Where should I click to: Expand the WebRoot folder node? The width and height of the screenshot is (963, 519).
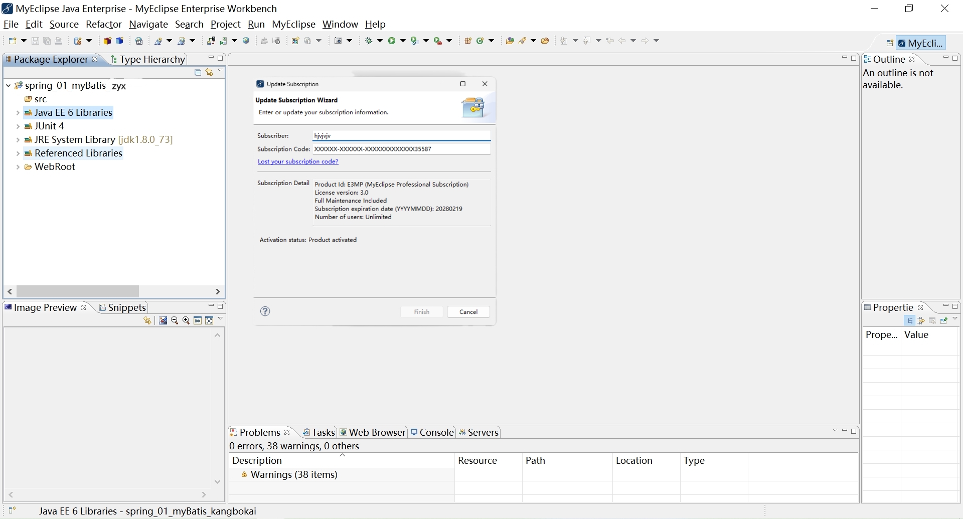18,167
